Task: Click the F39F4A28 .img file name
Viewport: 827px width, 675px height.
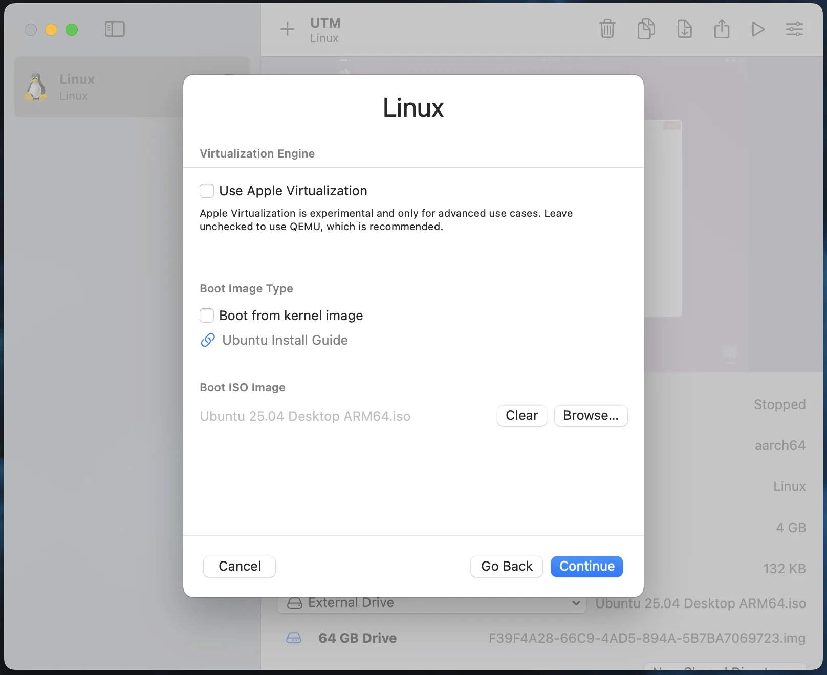Action: click(647, 638)
